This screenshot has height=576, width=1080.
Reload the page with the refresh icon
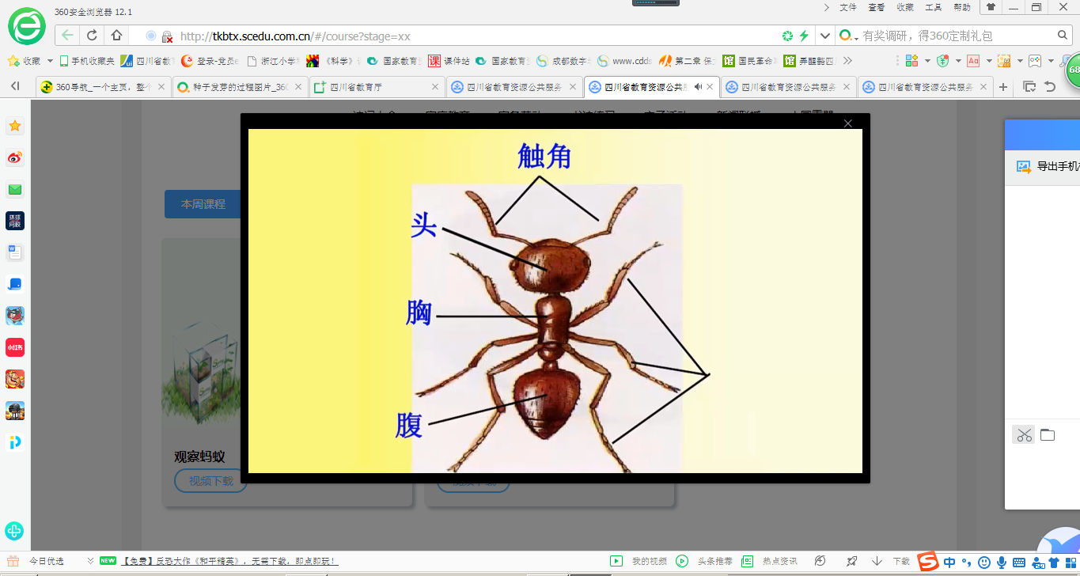(92, 36)
